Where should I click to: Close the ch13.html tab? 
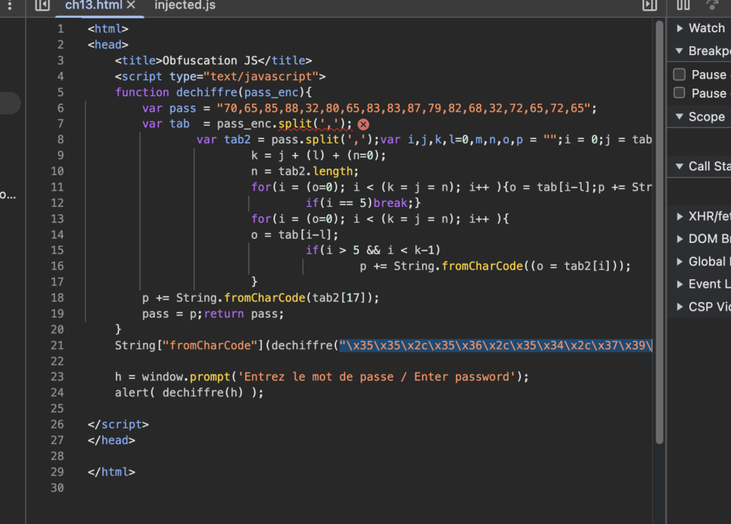[x=131, y=6]
